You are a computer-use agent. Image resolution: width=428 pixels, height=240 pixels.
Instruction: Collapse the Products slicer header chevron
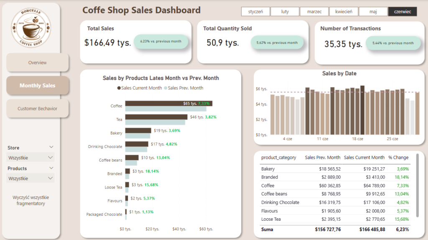click(51, 168)
